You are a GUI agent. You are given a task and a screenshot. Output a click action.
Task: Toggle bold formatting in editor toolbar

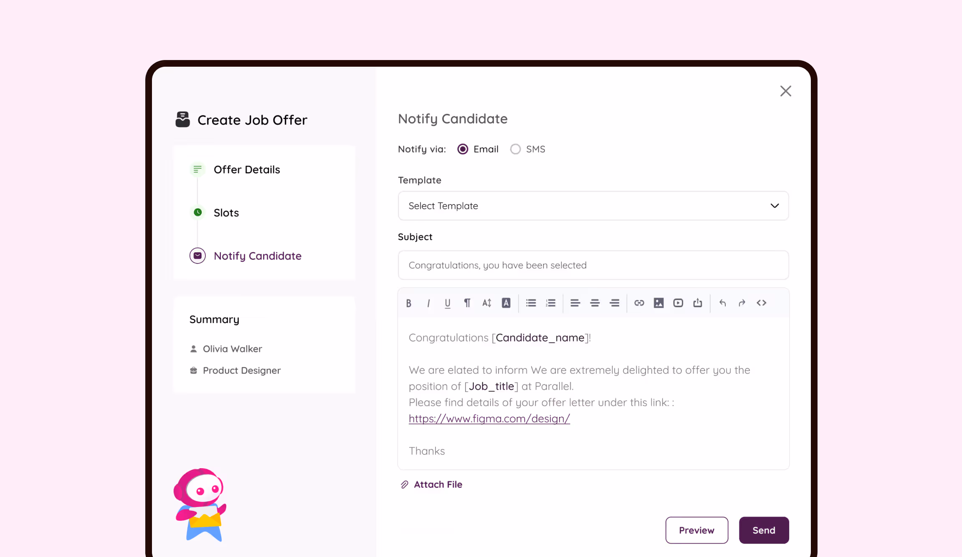point(409,303)
